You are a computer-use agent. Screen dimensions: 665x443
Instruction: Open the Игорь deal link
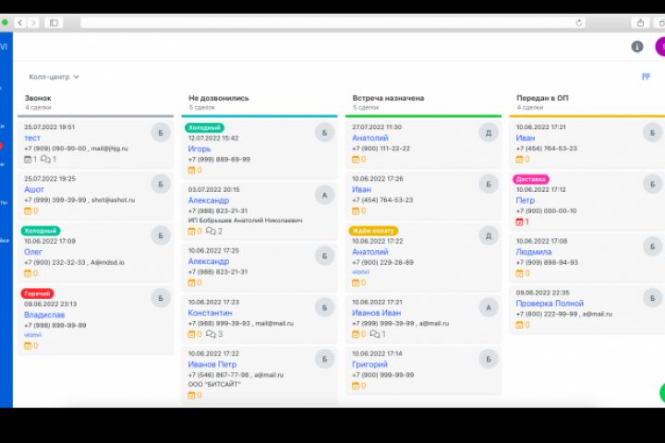199,149
